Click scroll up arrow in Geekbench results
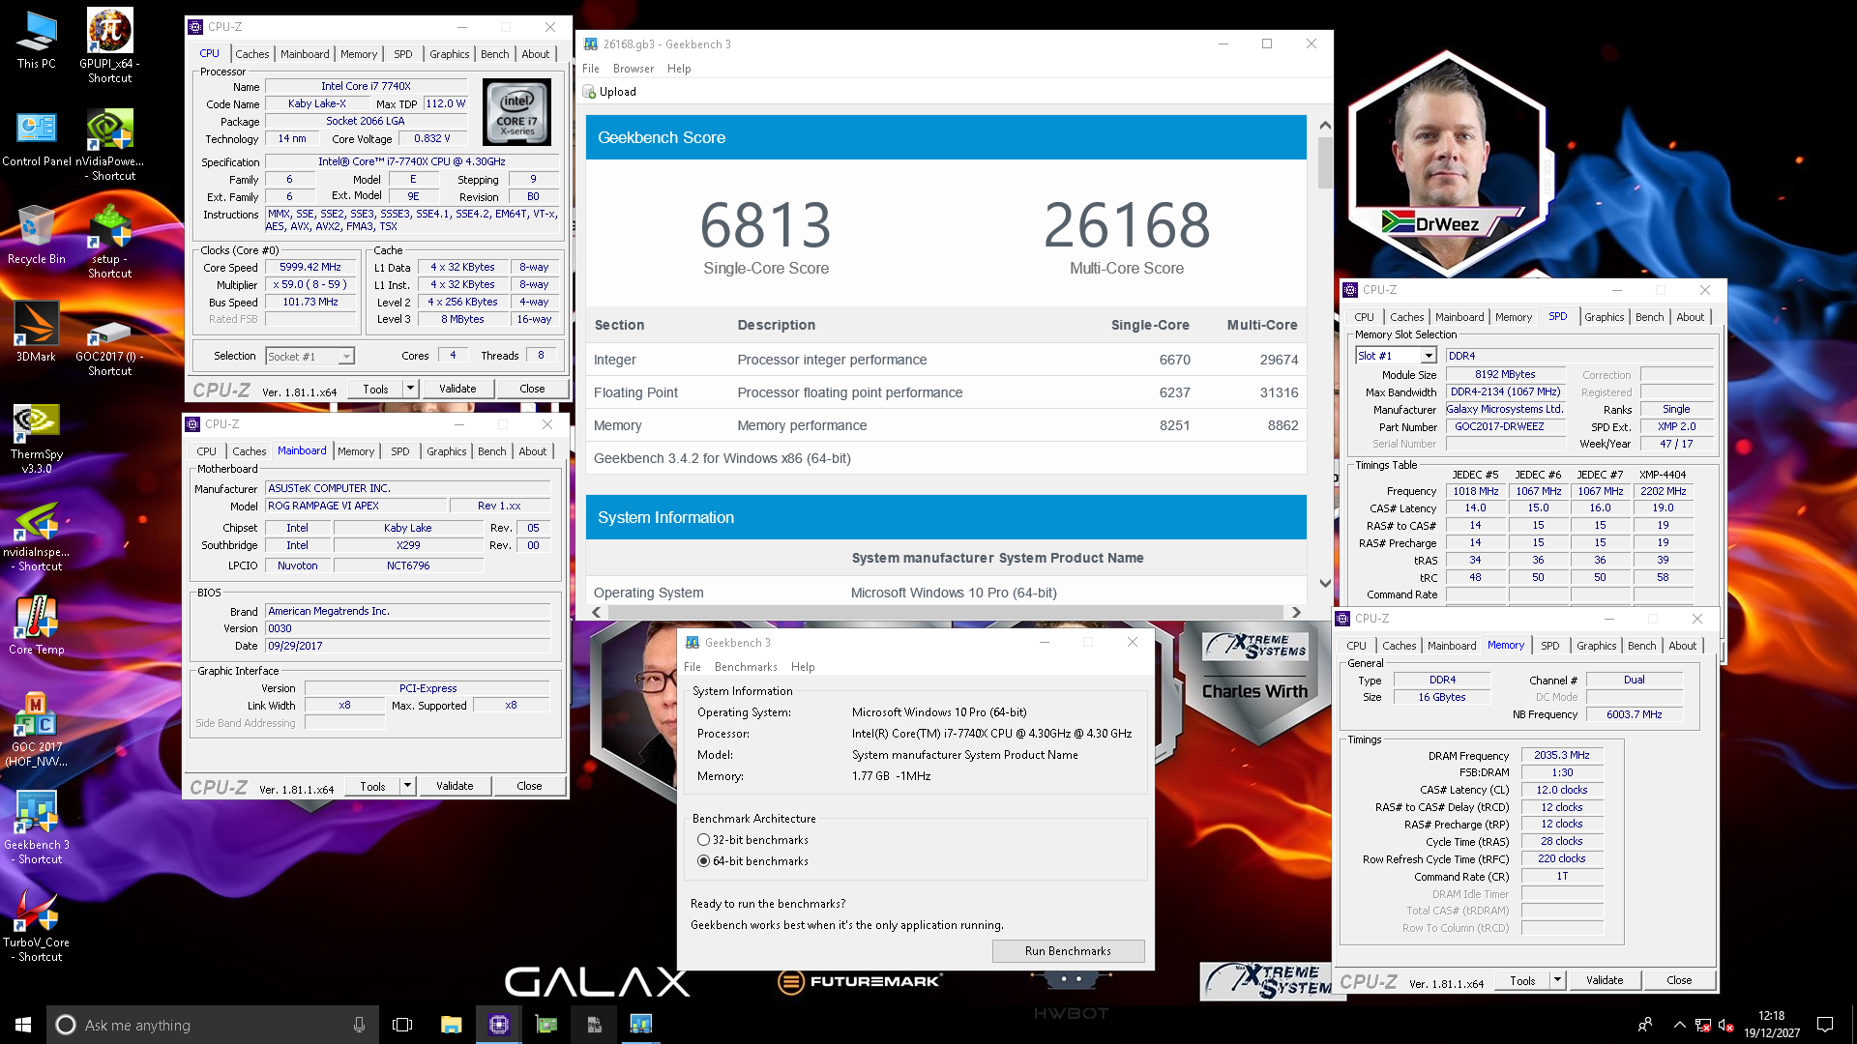Screen dimensions: 1857x1044 [1325, 126]
